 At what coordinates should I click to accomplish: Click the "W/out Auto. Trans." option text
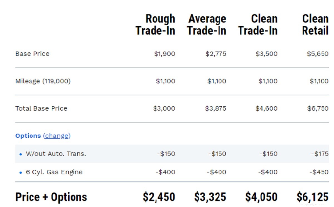[56, 154]
